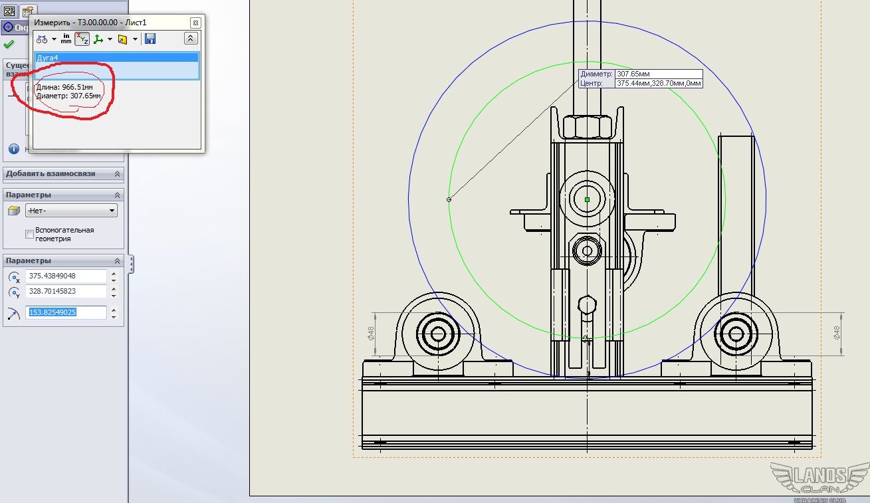
Task: Enable Вспомогательная геометрия checkbox
Action: pyautogui.click(x=29, y=234)
